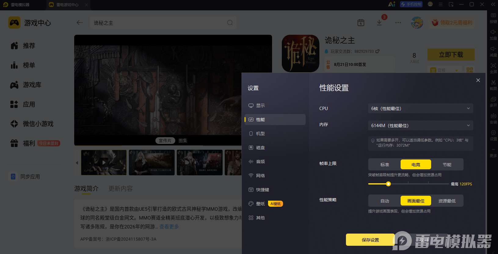498x254 pixels.
Task: Open the 多开 multi-instance manager
Action: click(x=493, y=101)
